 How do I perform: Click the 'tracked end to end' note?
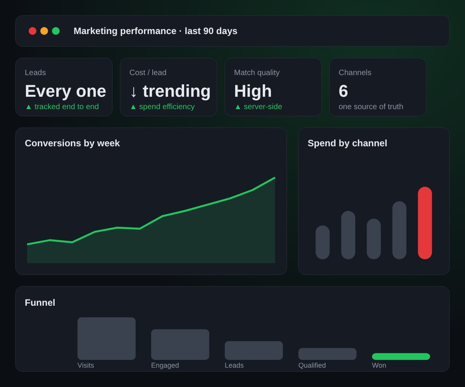click(x=67, y=106)
